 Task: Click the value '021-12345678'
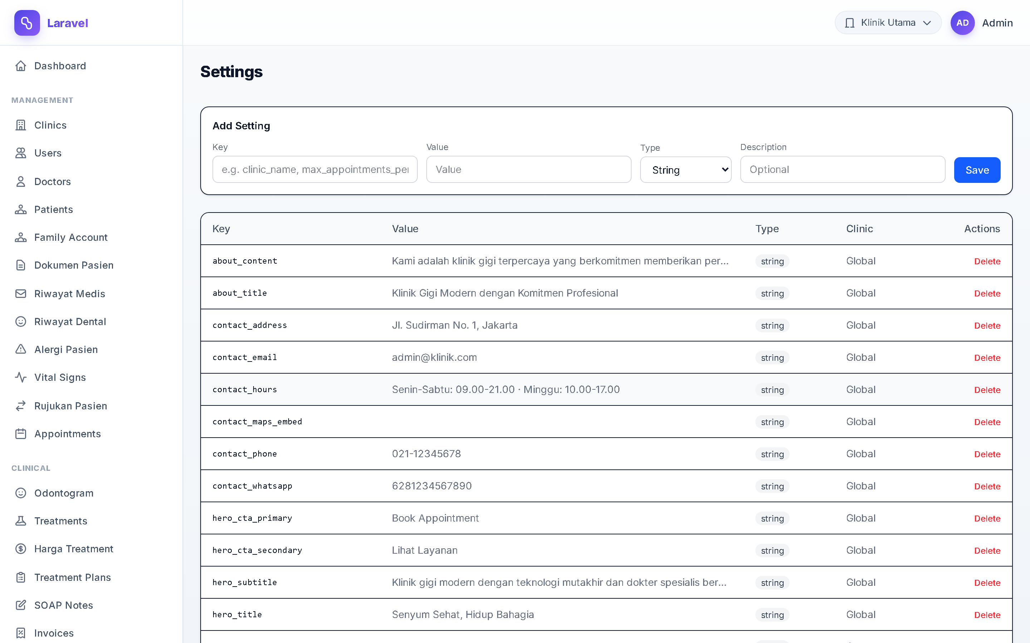click(x=426, y=454)
